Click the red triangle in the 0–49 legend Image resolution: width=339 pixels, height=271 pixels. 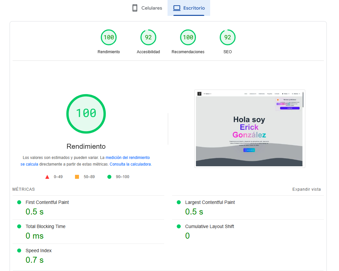[47, 176]
